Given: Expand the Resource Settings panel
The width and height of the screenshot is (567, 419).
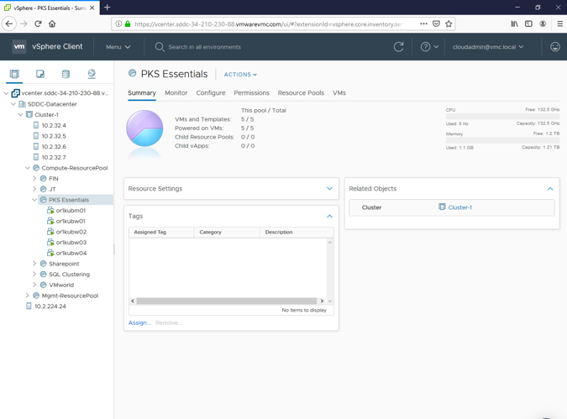Looking at the screenshot, I should click(x=329, y=189).
